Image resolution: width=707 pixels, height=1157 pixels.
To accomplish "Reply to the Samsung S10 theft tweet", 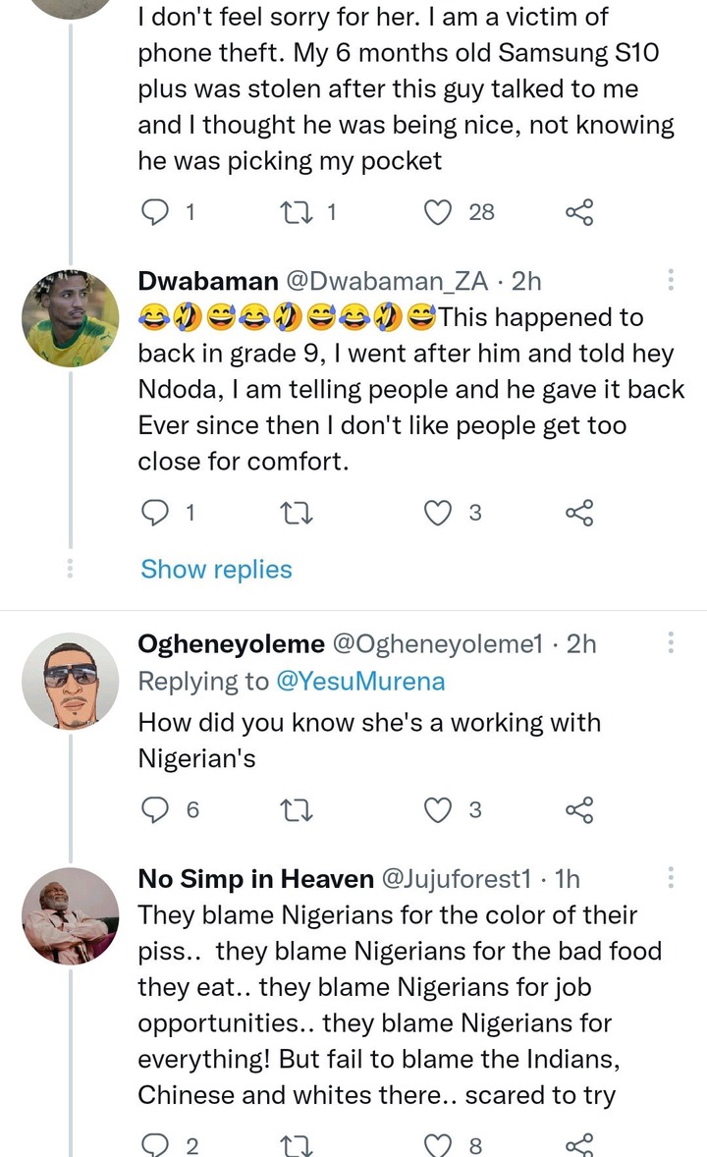I will [155, 211].
